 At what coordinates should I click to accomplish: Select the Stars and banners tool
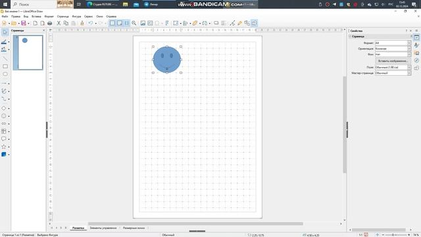pyautogui.click(x=4, y=147)
